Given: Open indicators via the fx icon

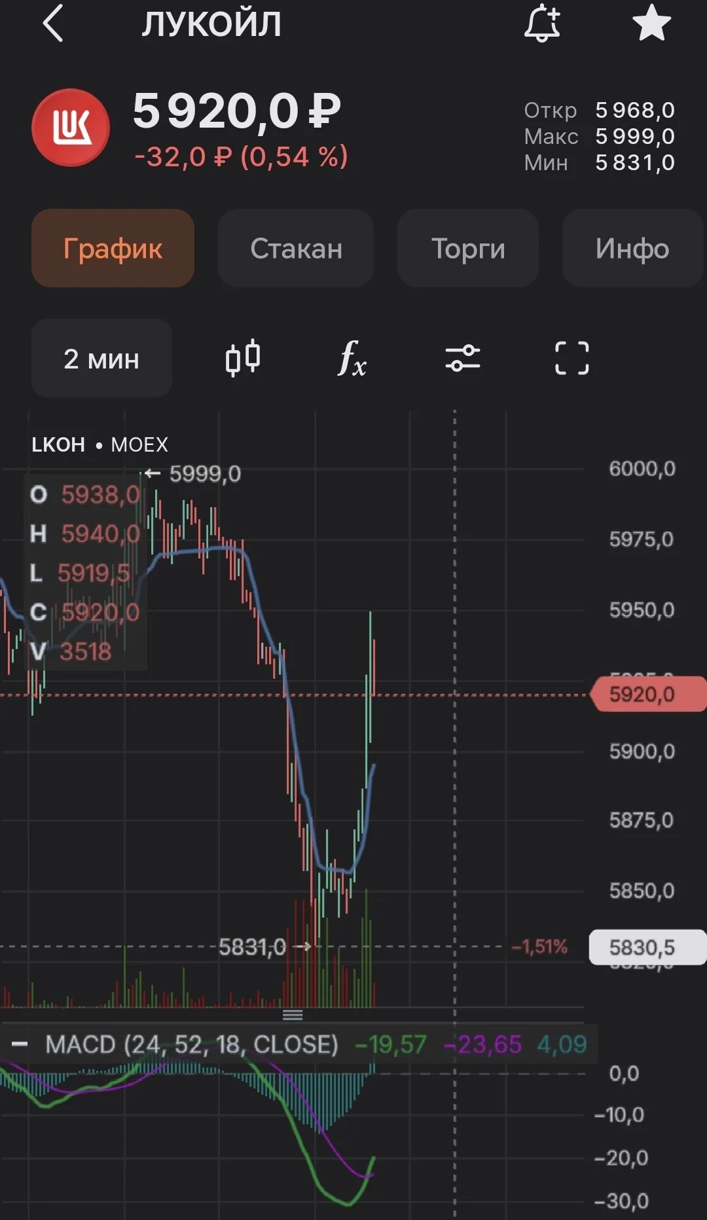Looking at the screenshot, I should (x=352, y=358).
